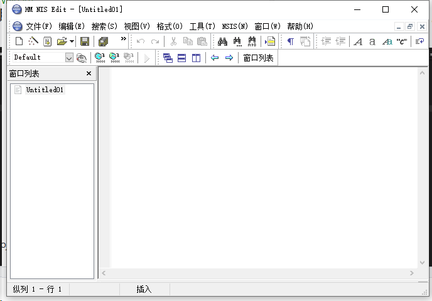Click inside the empty editor text area
The image size is (432, 301).
click(264, 168)
